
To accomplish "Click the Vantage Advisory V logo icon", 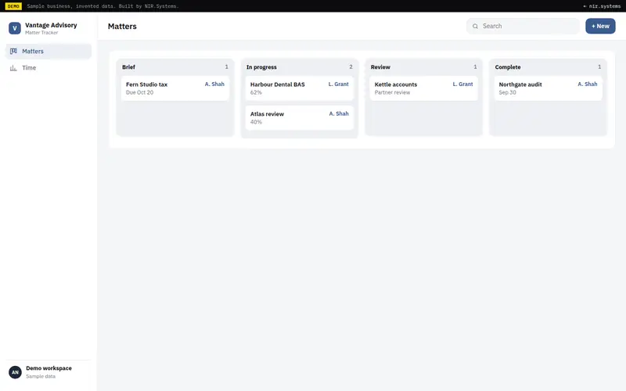I will click(15, 28).
